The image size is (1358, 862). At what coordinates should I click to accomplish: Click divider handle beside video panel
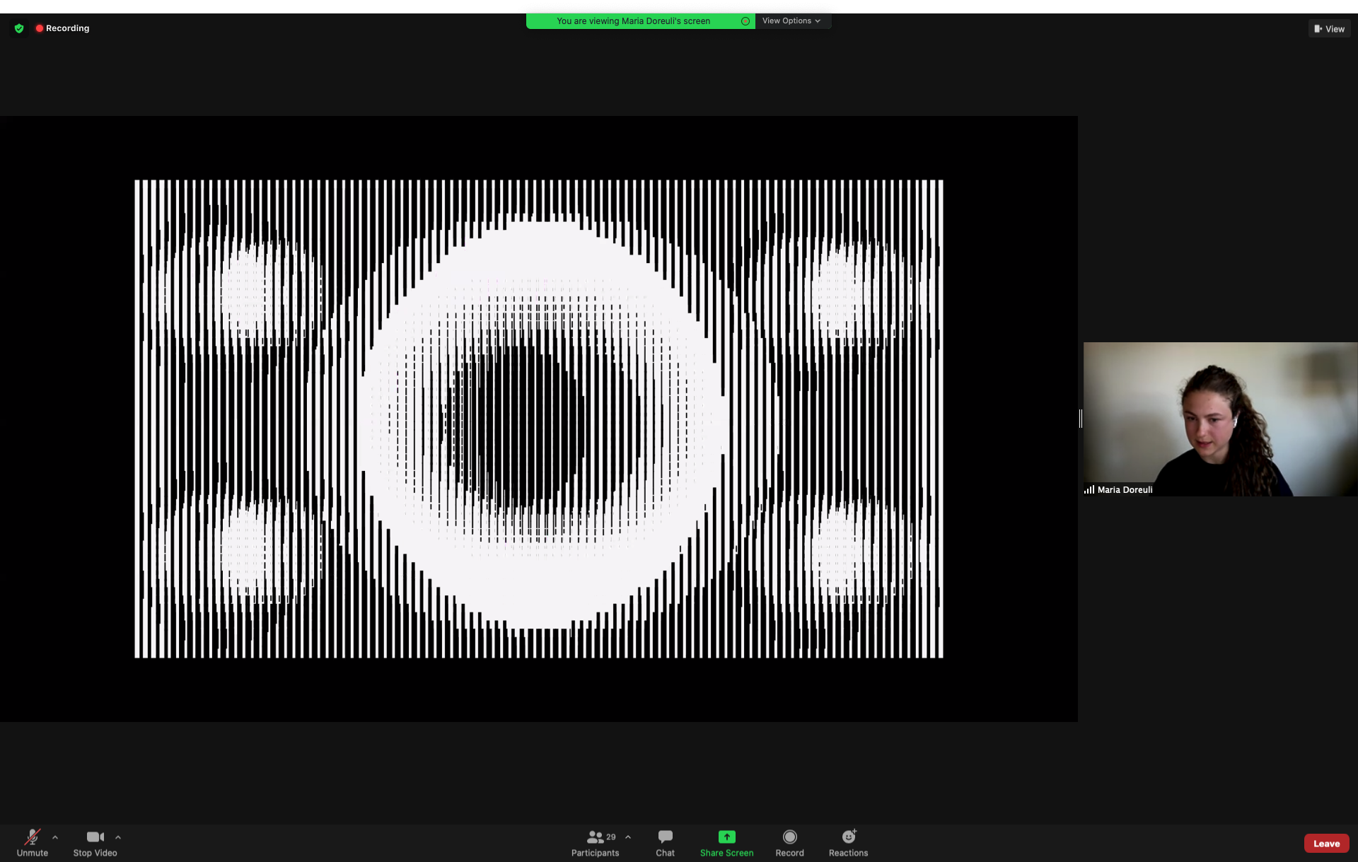(1080, 419)
